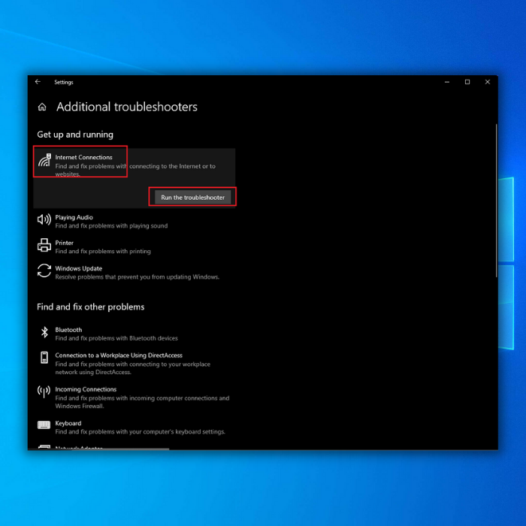This screenshot has height=526, width=526.
Task: Click 'Find and fix problems with Bluetooth devices'
Action: pos(116,338)
